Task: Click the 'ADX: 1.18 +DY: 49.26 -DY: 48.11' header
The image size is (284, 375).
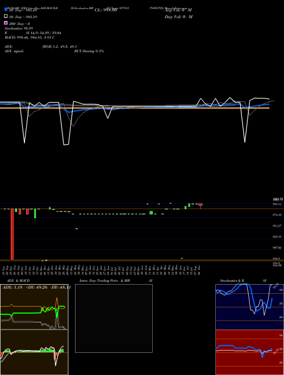Action: point(36,287)
